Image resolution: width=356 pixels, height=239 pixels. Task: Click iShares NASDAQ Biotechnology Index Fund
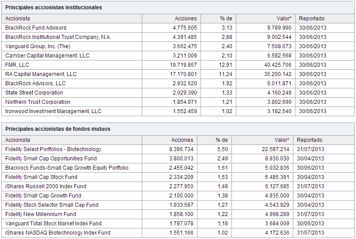point(58,233)
